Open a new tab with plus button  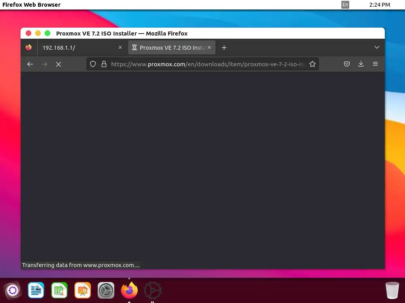[224, 48]
